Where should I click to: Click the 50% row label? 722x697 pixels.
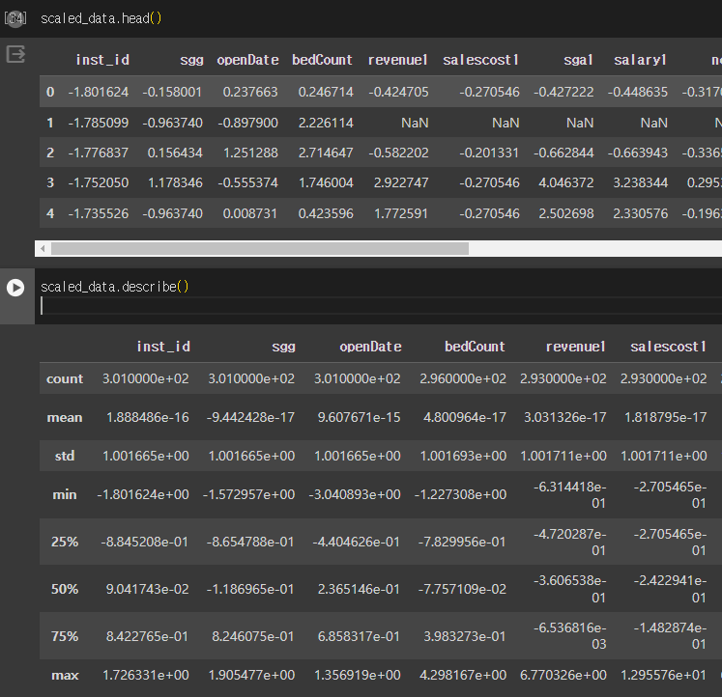65,590
